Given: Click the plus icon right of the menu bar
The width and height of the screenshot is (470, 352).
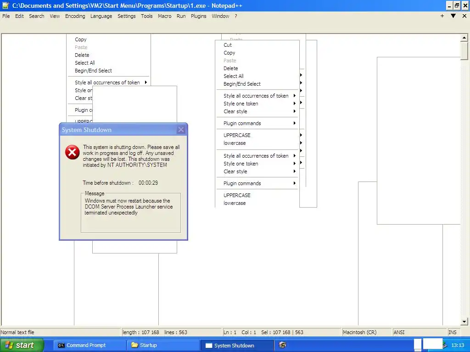Looking at the screenshot, I should tap(442, 16).
